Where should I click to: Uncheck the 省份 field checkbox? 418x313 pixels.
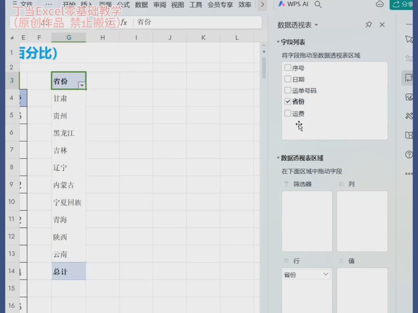point(288,101)
